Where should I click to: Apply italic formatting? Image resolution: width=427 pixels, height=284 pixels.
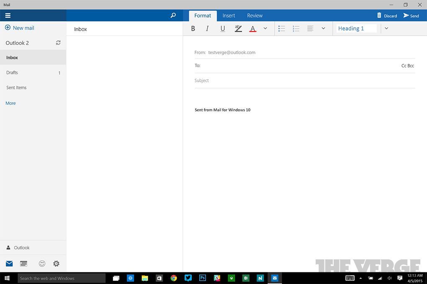[x=207, y=28]
